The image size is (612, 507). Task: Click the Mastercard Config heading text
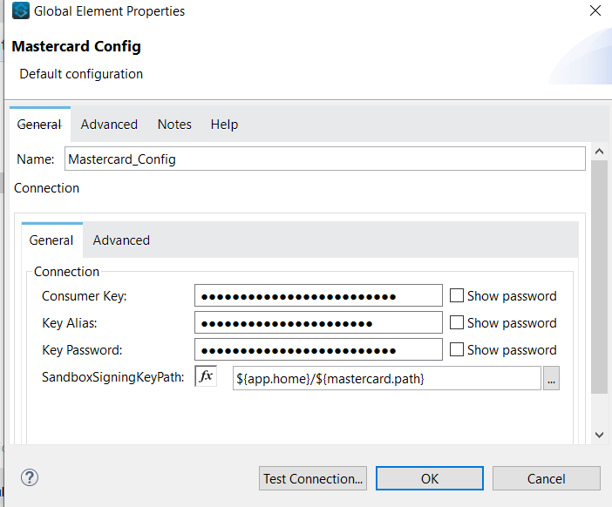76,46
